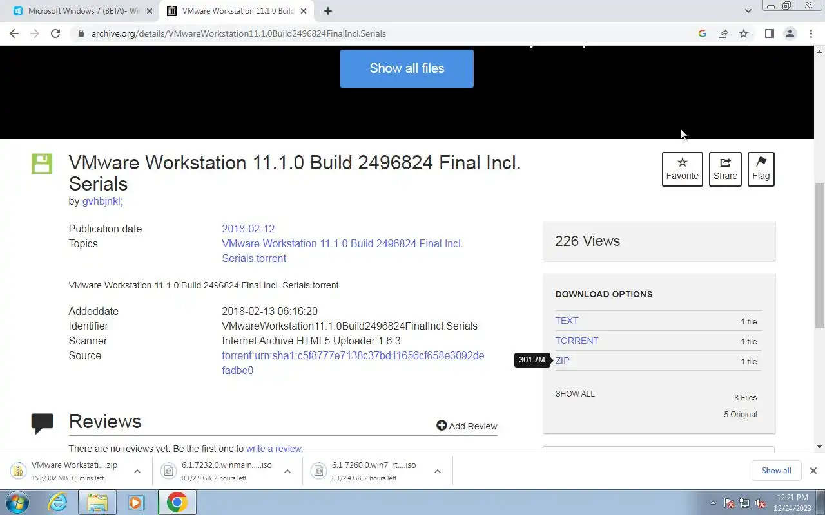This screenshot has width=825, height=515.
Task: Switch to Microsoft Windows 7 (BETA) tab
Action: (82, 11)
